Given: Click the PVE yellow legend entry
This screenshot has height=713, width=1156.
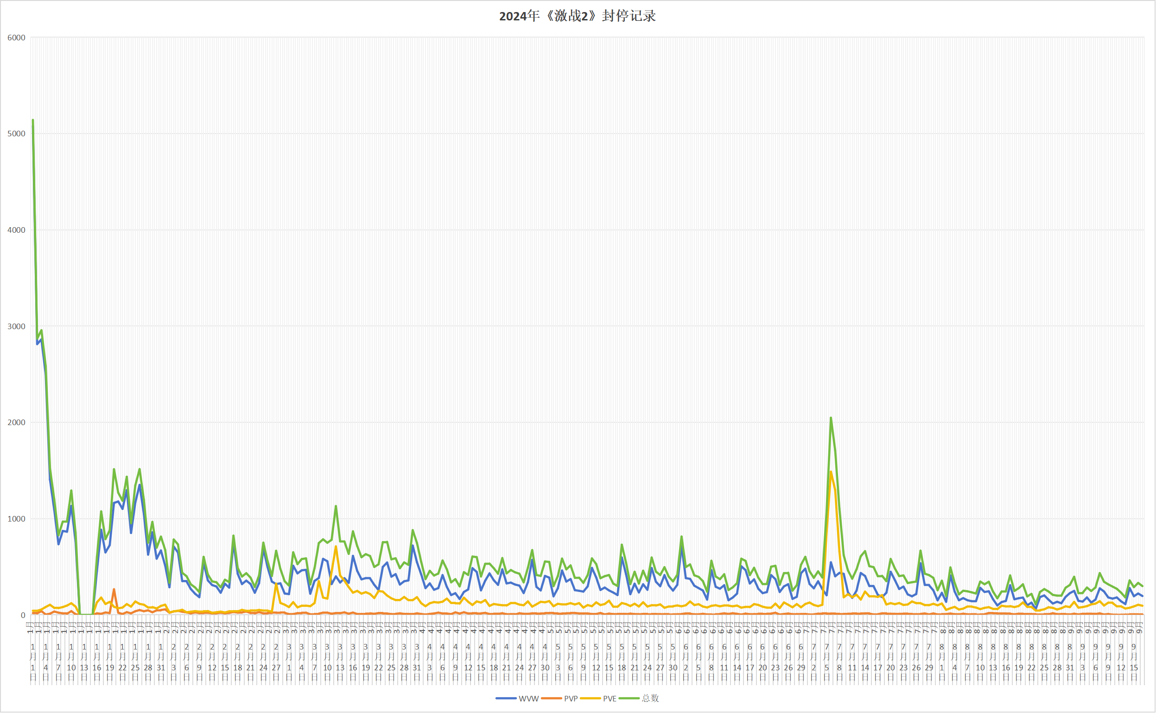Looking at the screenshot, I should (x=598, y=698).
